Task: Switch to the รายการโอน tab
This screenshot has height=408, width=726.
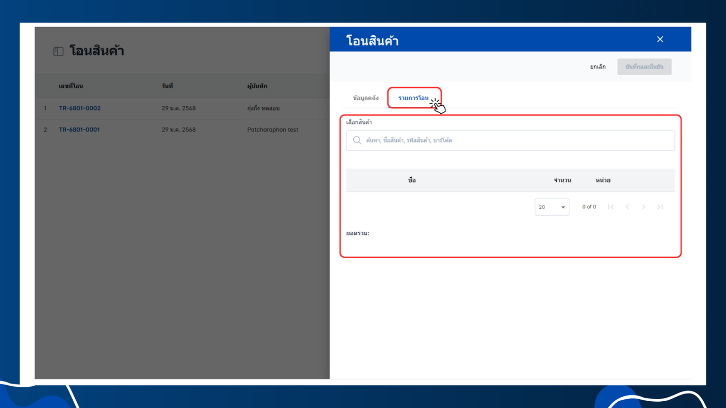Action: [413, 98]
